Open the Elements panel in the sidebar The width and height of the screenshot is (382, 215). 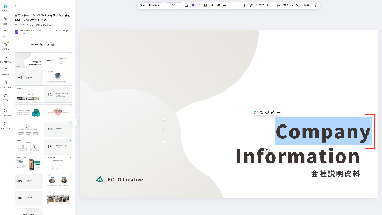click(5, 20)
